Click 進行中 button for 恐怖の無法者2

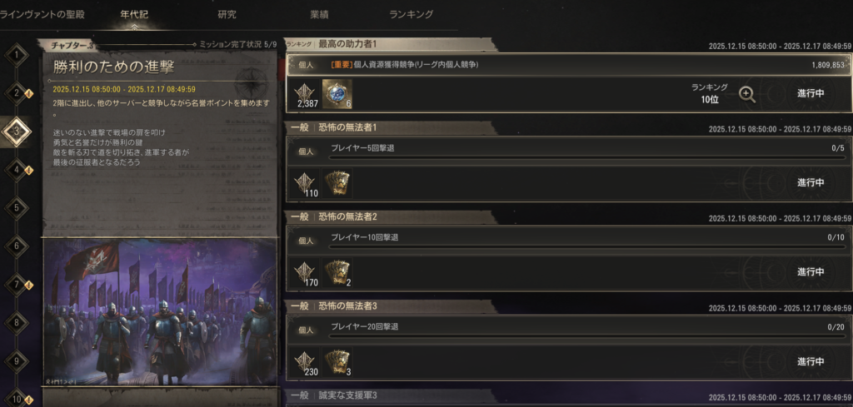811,272
